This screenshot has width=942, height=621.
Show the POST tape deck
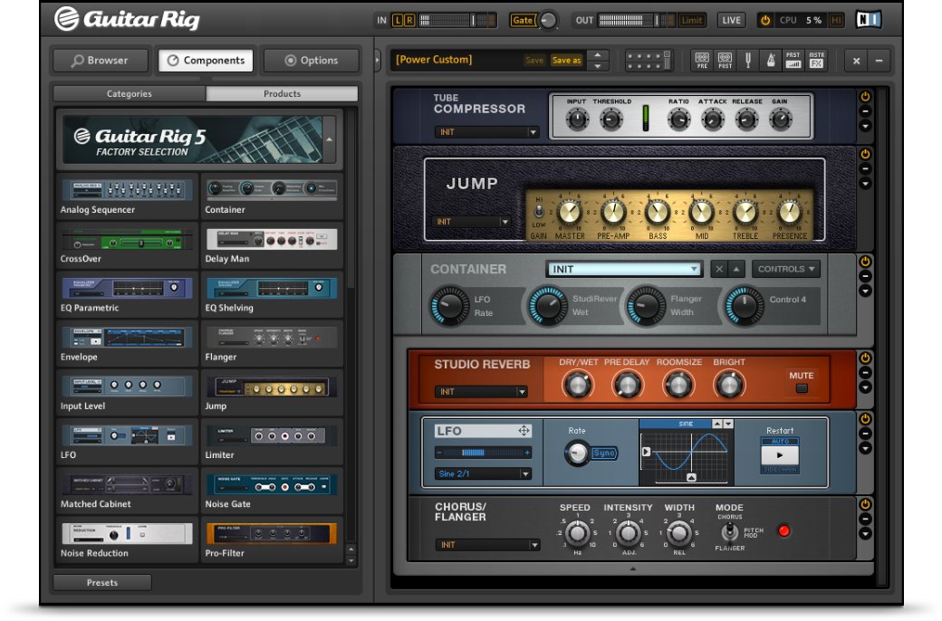point(725,61)
